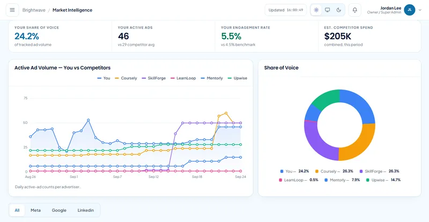
Task: Click the green Upwise donut segment
Action: 327,99
